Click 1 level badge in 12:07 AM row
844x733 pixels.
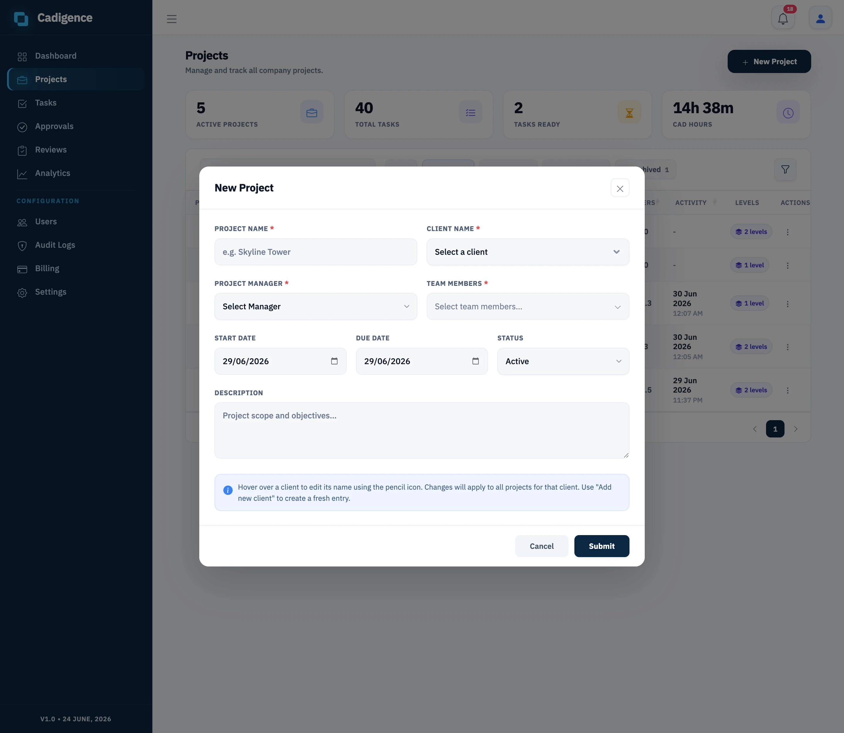coord(750,303)
